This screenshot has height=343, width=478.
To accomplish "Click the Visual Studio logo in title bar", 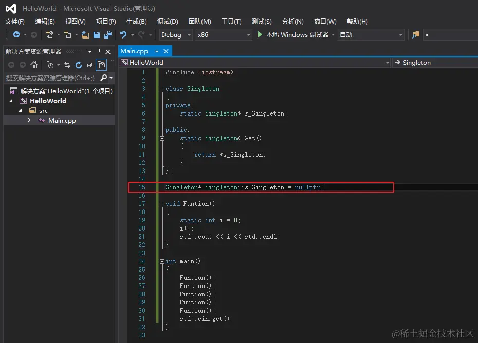I will pos(11,9).
